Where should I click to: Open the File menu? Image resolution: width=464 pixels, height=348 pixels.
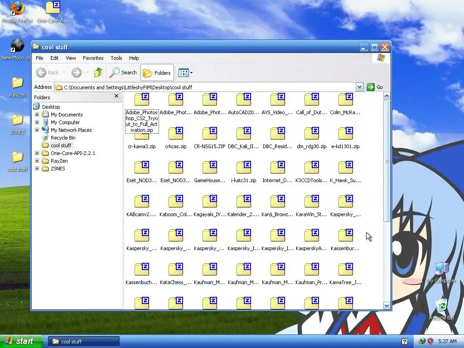(x=39, y=58)
